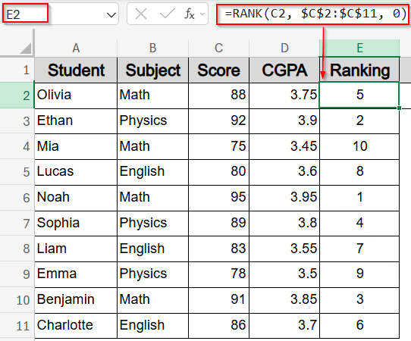The image size is (411, 341).
Task: Select row 9 header
Action: 17,274
